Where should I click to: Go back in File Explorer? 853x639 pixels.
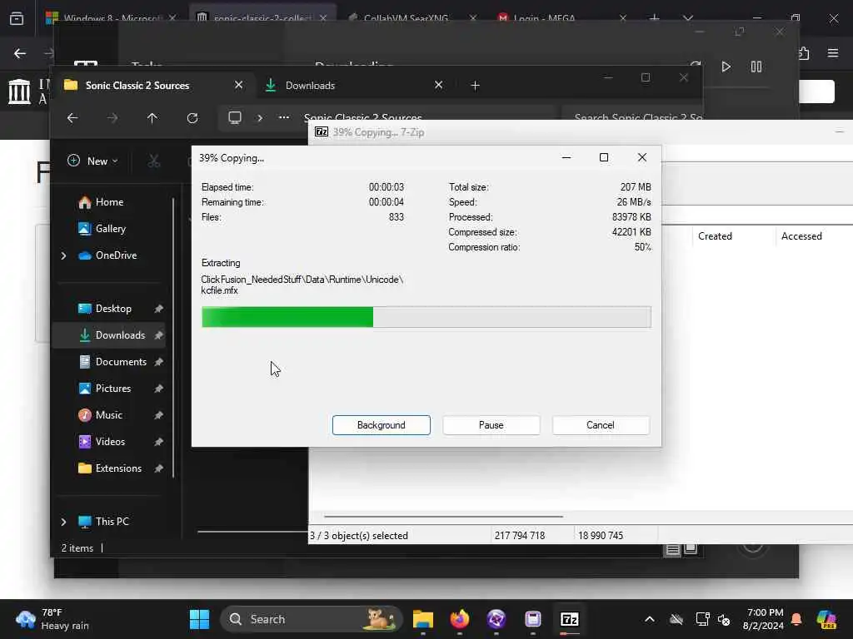pos(72,118)
